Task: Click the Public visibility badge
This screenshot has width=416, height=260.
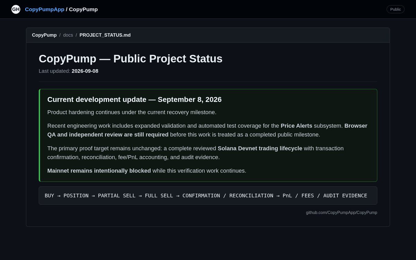Action: [396, 9]
